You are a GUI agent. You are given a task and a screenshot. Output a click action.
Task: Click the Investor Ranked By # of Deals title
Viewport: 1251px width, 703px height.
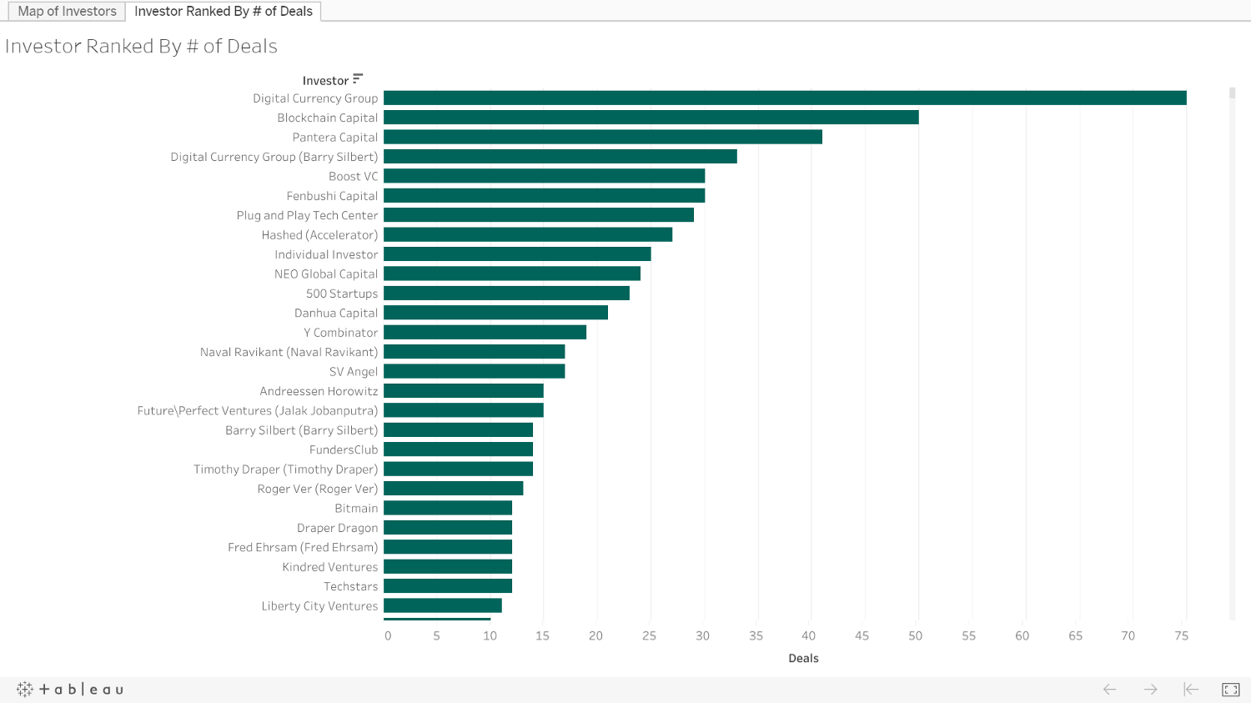point(141,46)
